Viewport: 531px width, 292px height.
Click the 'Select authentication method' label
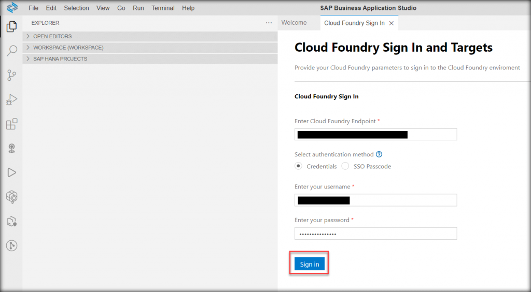click(x=334, y=154)
